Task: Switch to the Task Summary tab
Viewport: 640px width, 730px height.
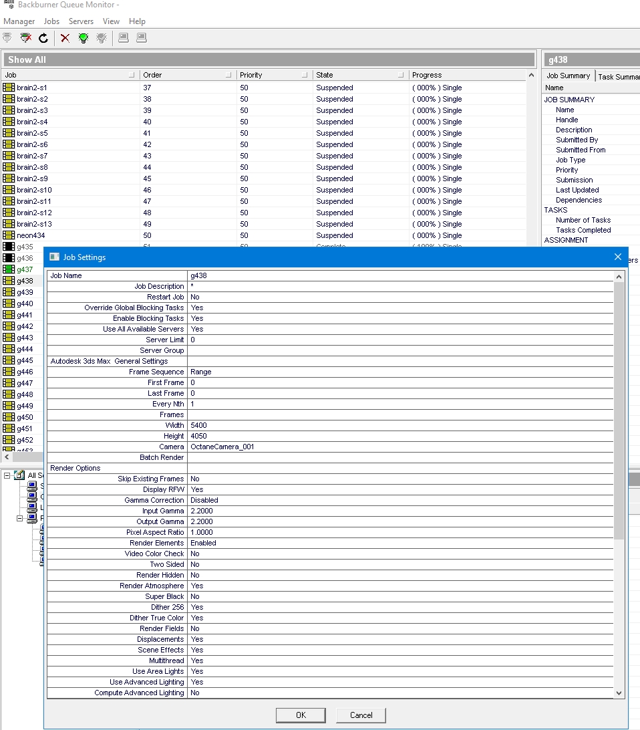Action: [618, 77]
